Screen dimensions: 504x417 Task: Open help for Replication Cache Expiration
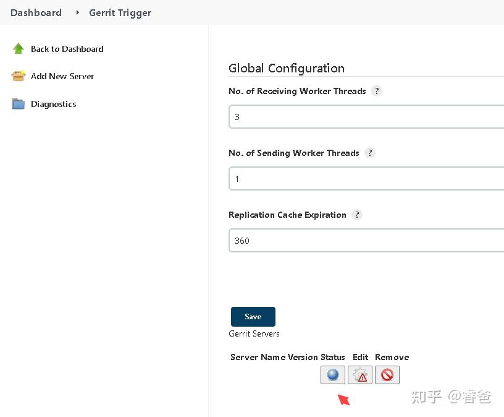357,215
